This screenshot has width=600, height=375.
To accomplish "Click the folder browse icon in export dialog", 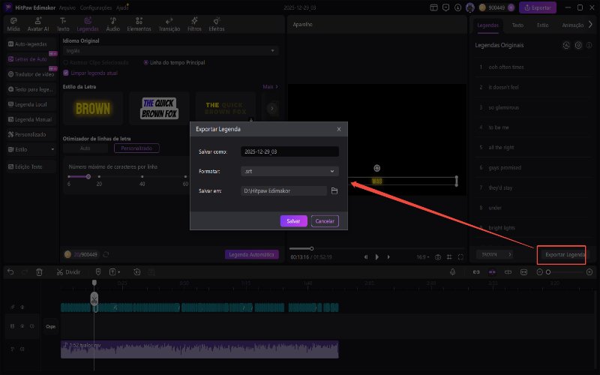I will pos(334,191).
